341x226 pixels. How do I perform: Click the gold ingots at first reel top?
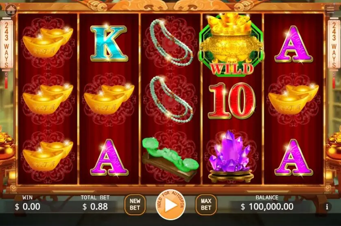pyautogui.click(x=48, y=43)
